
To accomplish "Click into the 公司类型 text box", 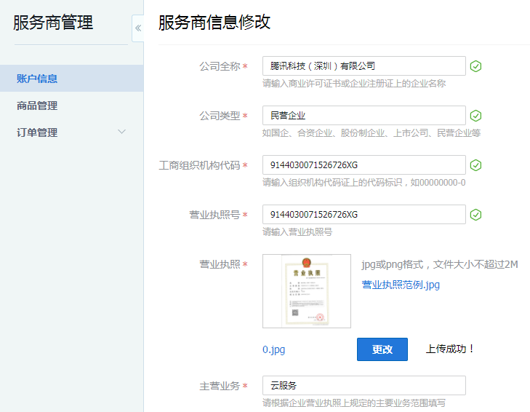I will pyautogui.click(x=364, y=116).
